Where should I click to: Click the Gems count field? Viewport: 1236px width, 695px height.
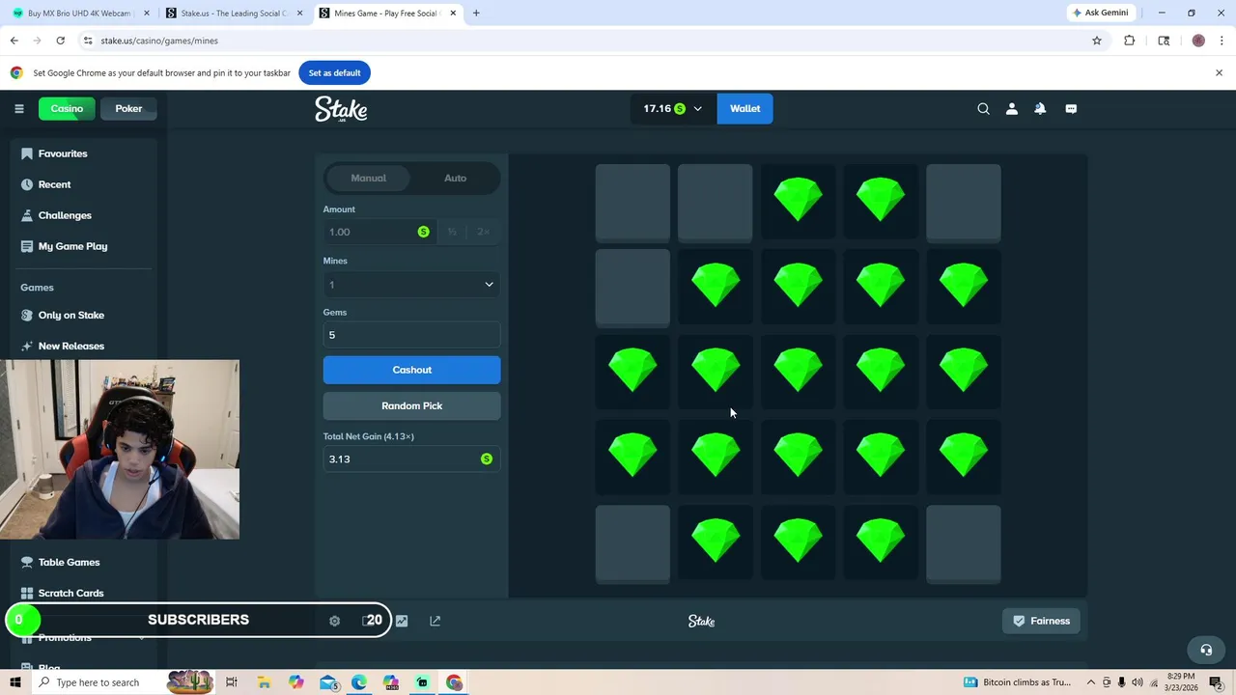(x=411, y=335)
